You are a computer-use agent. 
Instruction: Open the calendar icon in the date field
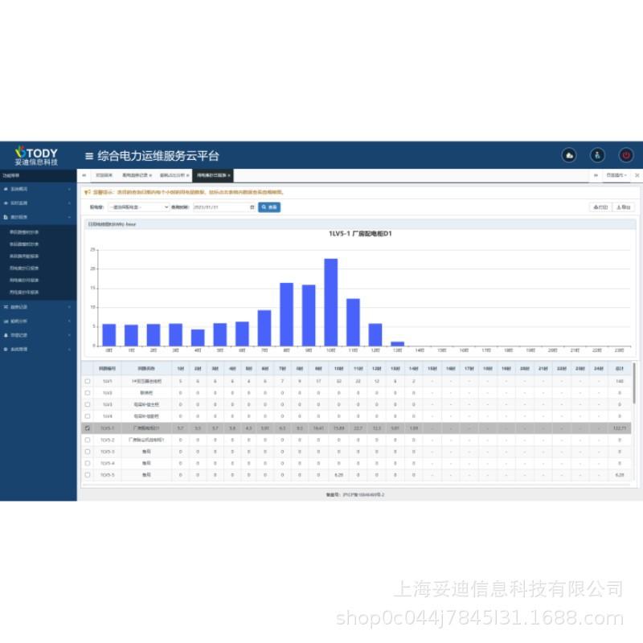[x=252, y=207]
